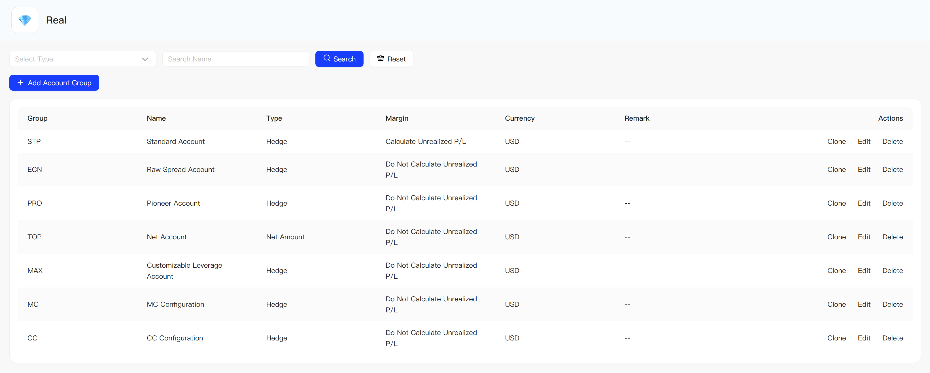Image resolution: width=930 pixels, height=373 pixels.
Task: Click the Standard Account name cell
Action: click(x=175, y=141)
